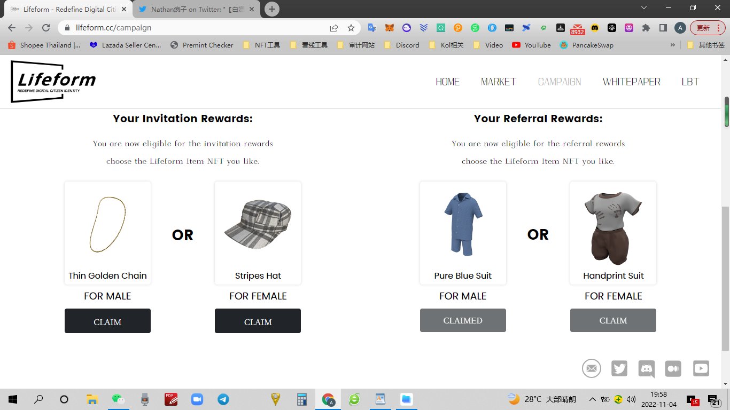Open the Chrome profile avatar A

680,28
